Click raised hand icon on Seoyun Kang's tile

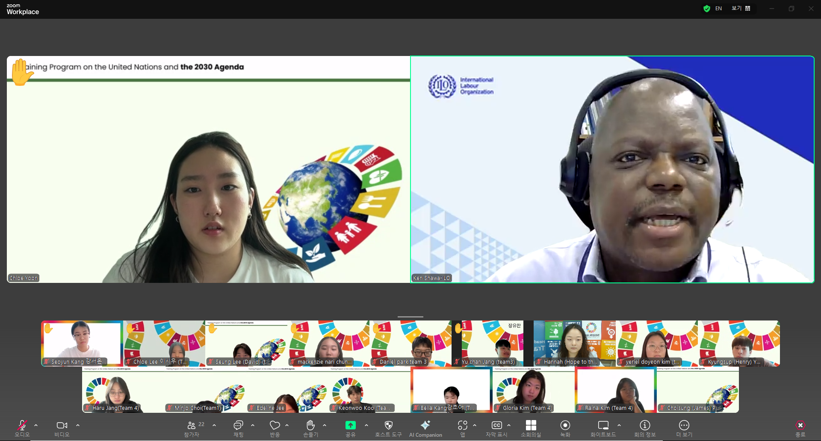(x=48, y=328)
